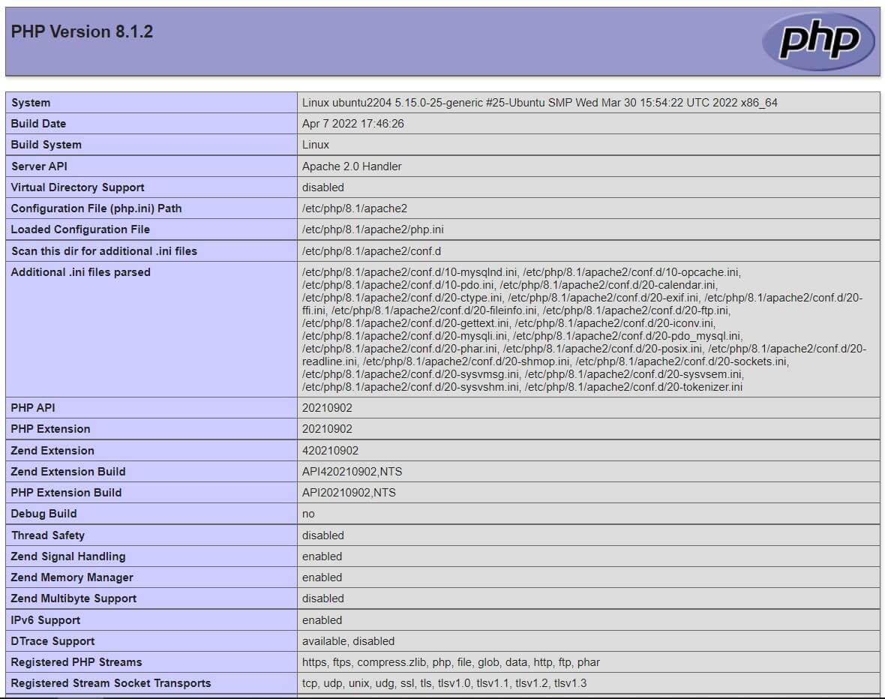Select the 'PHP Version 8.1.2' heading
The height and width of the screenshot is (699, 885).
(82, 31)
